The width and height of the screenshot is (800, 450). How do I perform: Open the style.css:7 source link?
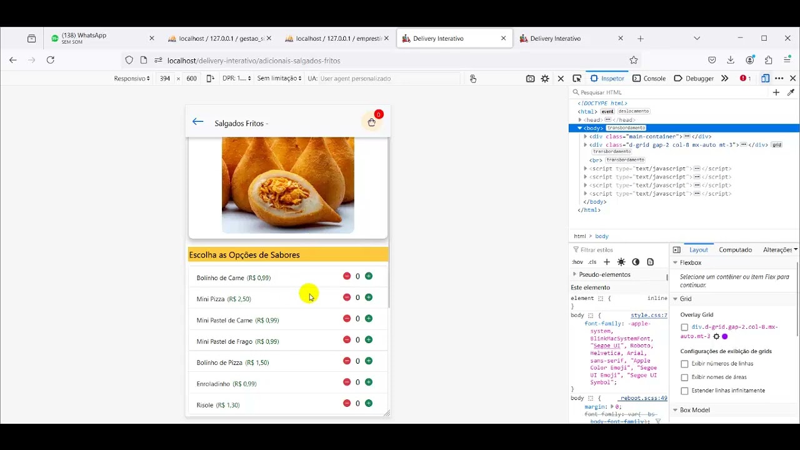(x=649, y=316)
